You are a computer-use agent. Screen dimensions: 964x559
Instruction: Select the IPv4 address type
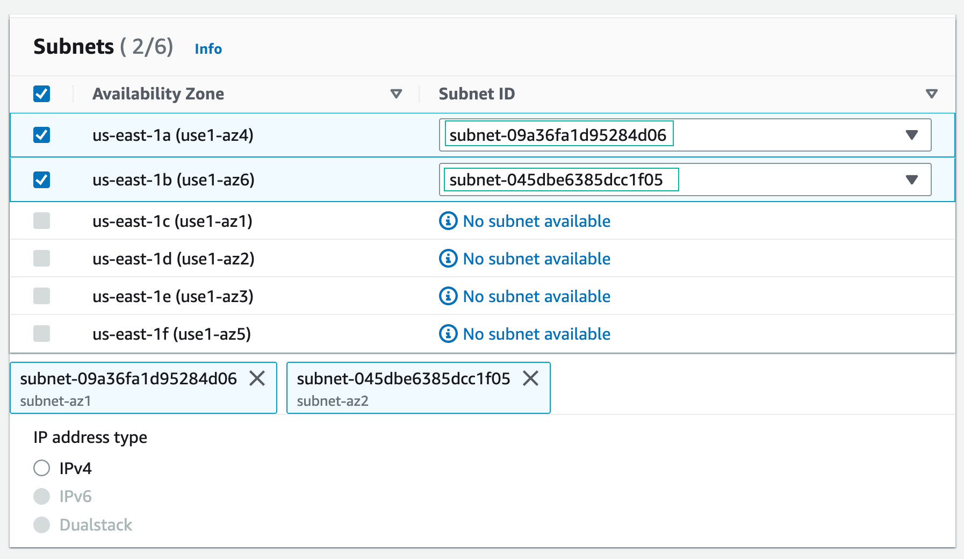coord(42,468)
